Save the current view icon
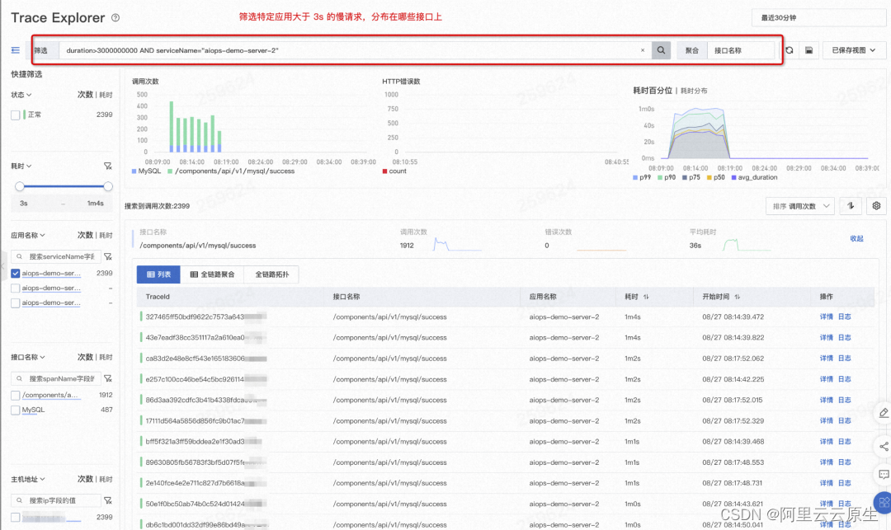 [x=809, y=50]
